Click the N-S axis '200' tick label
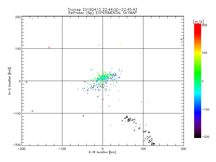Screen dimensions: 216x162 [x=18, y=17]
